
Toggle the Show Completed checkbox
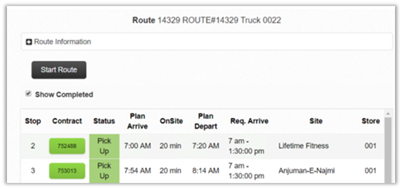click(x=29, y=94)
